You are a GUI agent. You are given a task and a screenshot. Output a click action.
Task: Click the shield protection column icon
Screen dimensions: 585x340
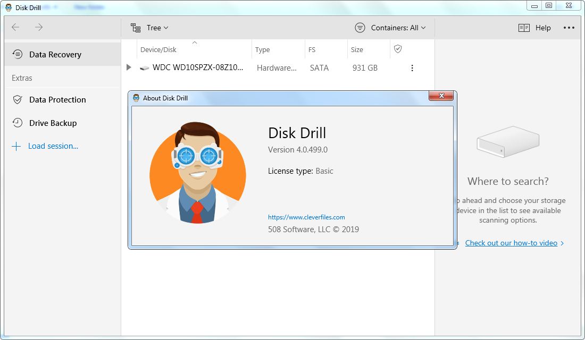tap(398, 49)
